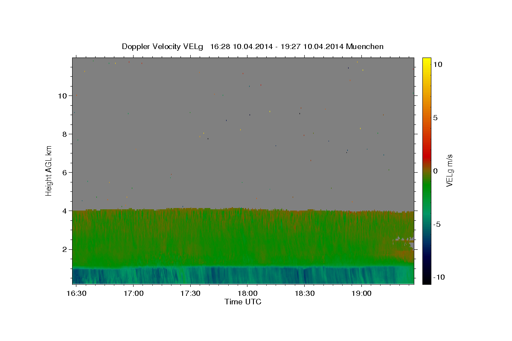Viewport: 512px width, 341px height.
Task: Click the 'Time UTC' axis label
Action: click(x=243, y=302)
